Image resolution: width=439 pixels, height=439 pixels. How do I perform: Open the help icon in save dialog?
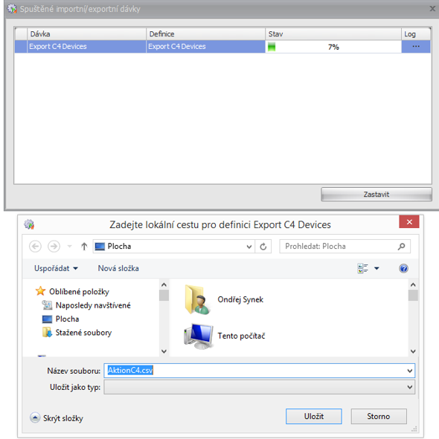pyautogui.click(x=403, y=268)
